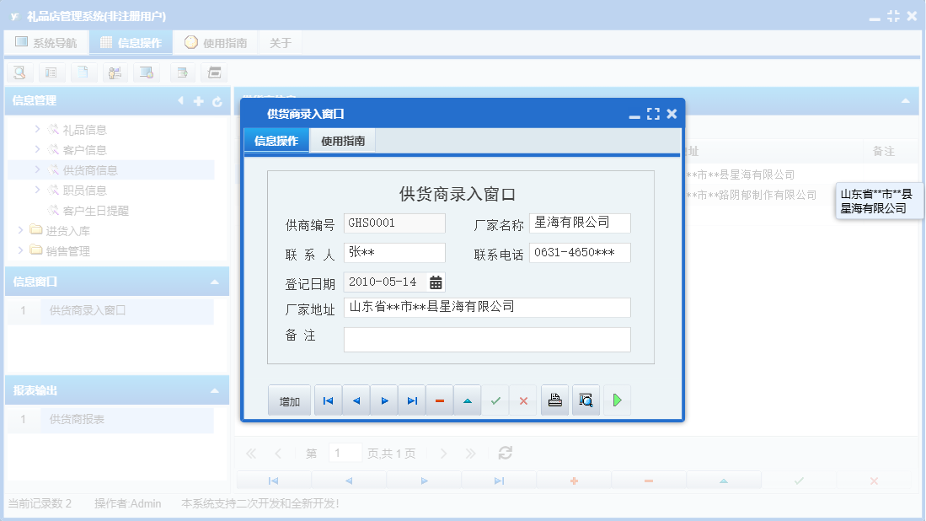Click 当前记录数 2 in status bar
926x521 pixels.
(x=40, y=503)
